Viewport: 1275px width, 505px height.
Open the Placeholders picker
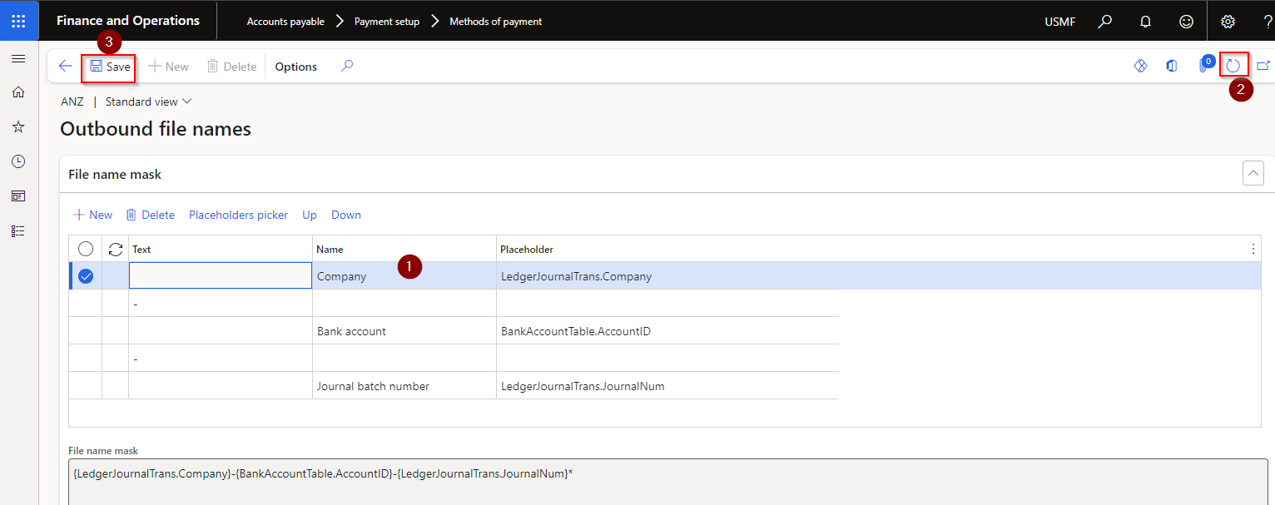pos(238,215)
